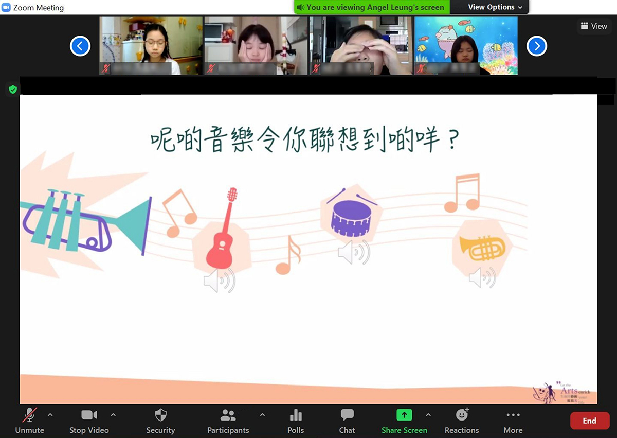The image size is (617, 438).
Task: Click the red End button
Action: click(589, 421)
